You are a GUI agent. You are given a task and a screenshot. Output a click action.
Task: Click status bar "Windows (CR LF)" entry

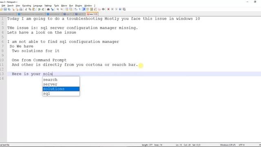click(228, 145)
